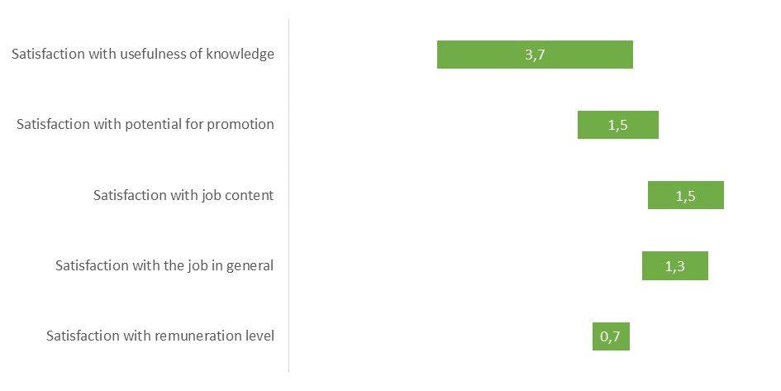Screen dimensions: 781x391
Task: Click 'Satisfaction with job content' label
Action: 183,195
